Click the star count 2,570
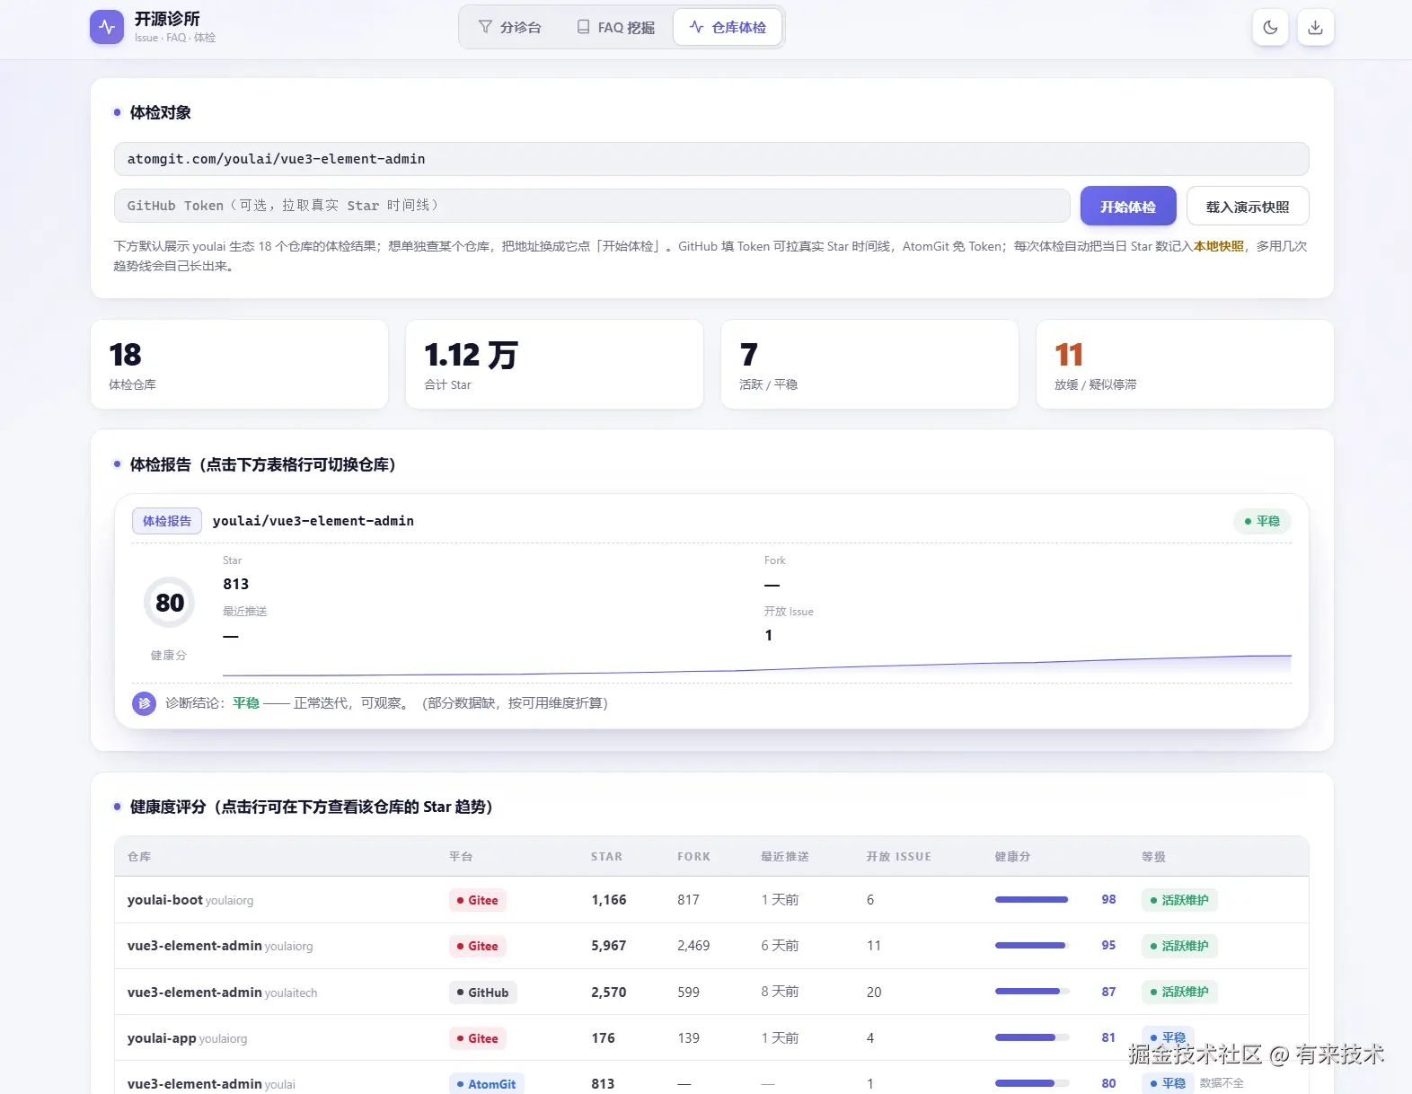 click(609, 993)
